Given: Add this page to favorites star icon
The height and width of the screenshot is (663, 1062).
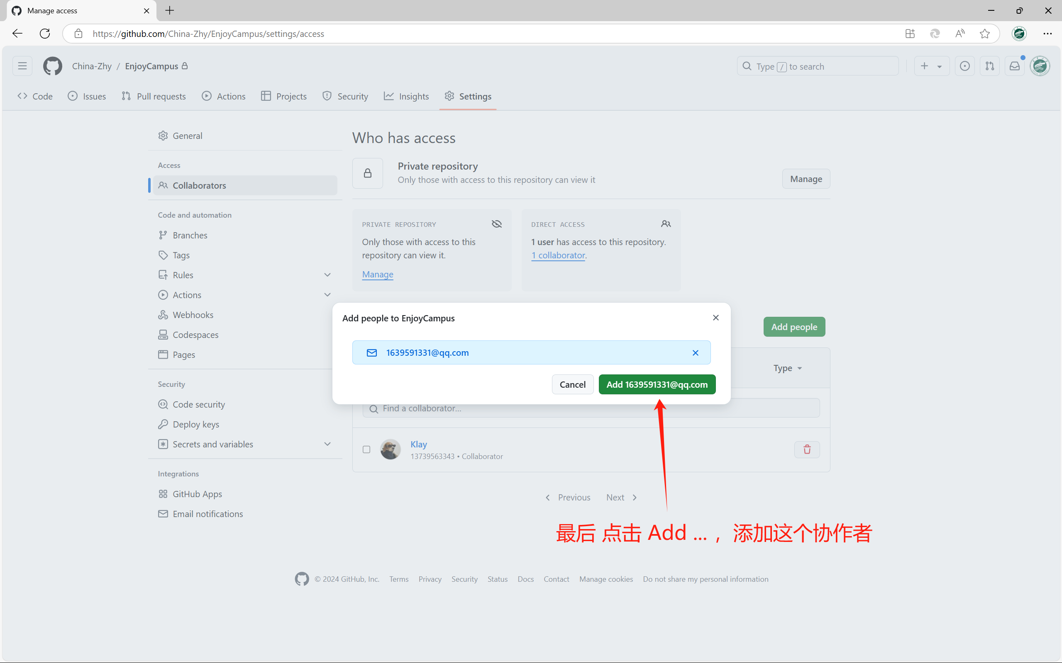Looking at the screenshot, I should tap(985, 34).
